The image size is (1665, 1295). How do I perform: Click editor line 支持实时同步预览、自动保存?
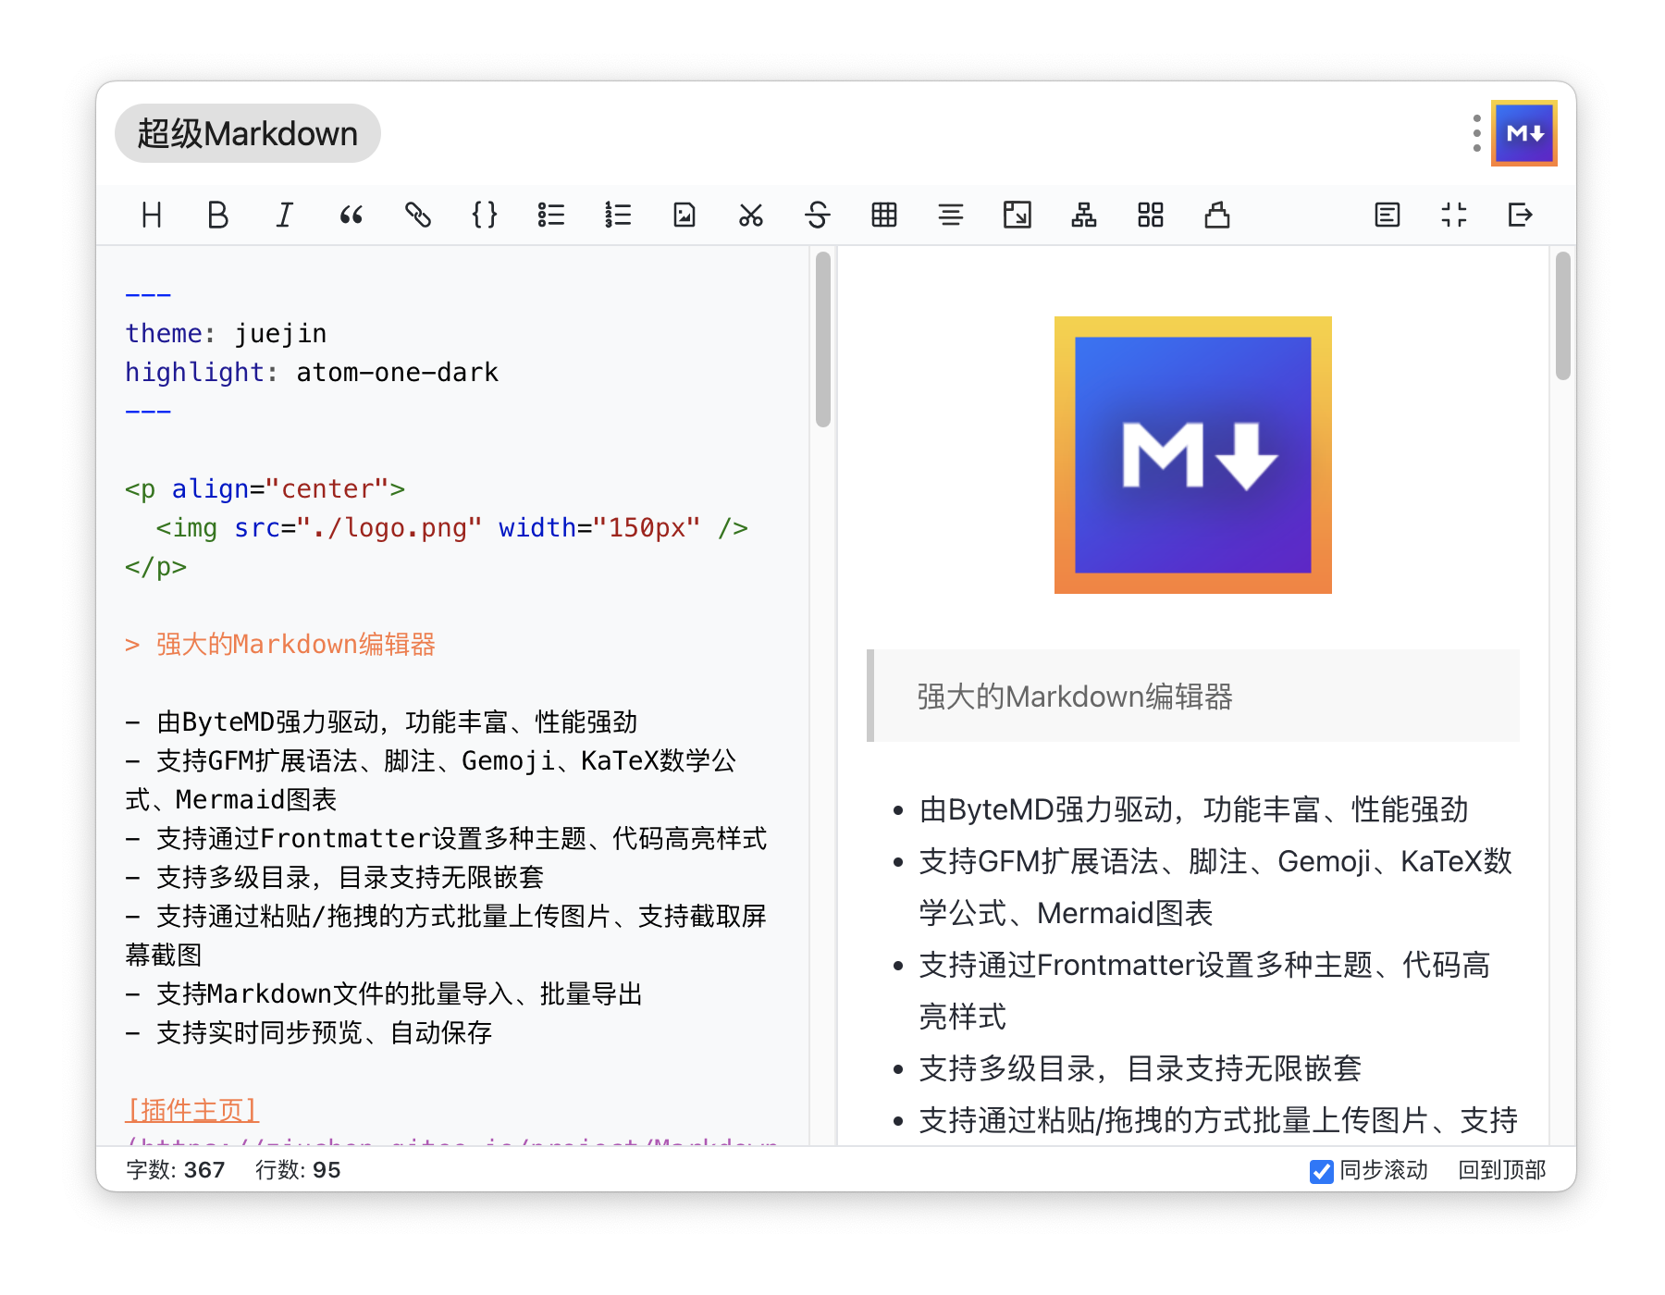tap(309, 1032)
